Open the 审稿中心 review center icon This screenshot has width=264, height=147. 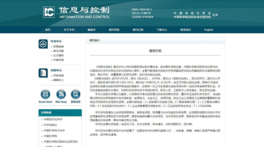[43, 73]
